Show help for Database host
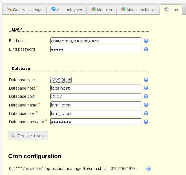 [146, 88]
